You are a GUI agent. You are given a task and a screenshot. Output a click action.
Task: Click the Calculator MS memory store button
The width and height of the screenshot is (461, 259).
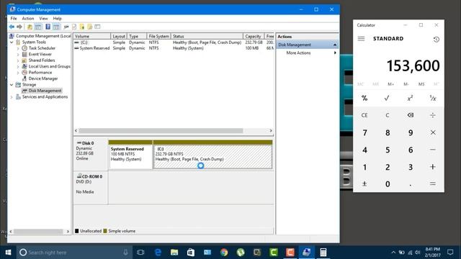421,84
